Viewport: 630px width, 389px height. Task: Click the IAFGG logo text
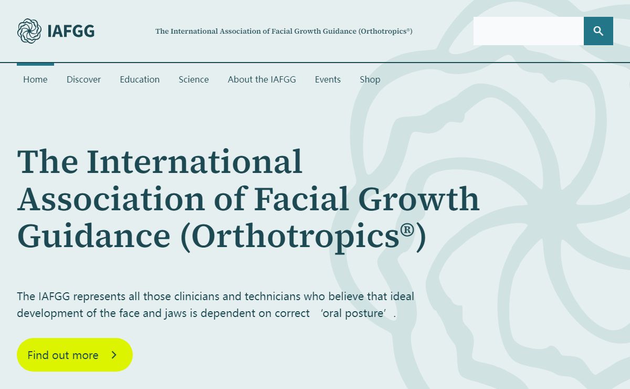coord(71,31)
